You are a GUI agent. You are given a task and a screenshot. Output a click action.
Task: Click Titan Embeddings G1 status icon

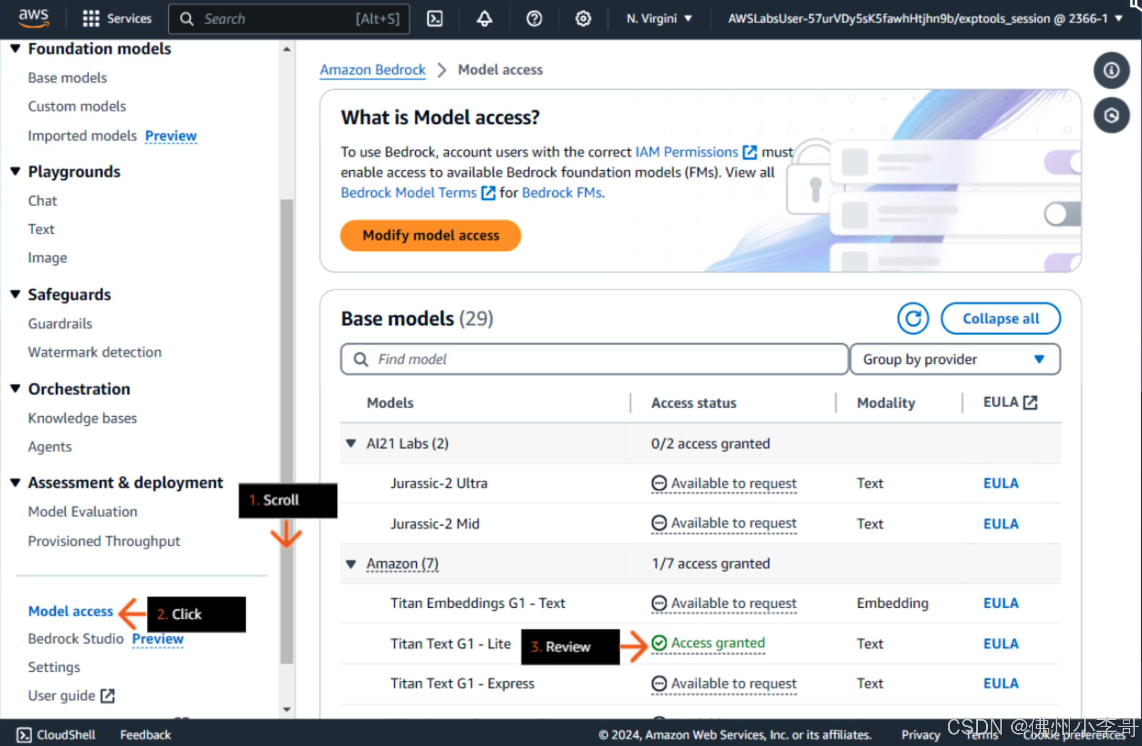tap(659, 603)
